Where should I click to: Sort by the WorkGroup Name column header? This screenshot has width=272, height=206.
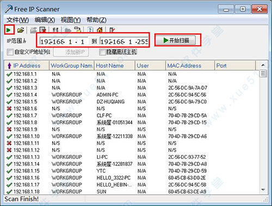(x=72, y=66)
